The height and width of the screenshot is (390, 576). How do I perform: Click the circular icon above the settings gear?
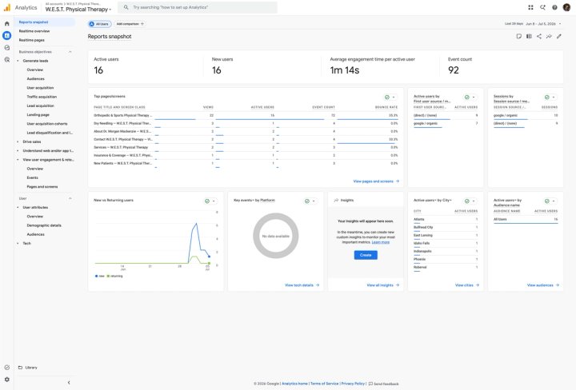coord(6,368)
